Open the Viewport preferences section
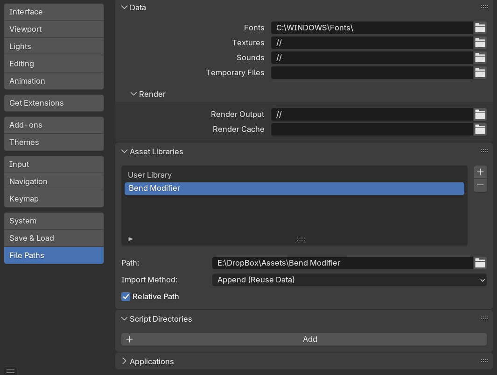 click(x=54, y=29)
